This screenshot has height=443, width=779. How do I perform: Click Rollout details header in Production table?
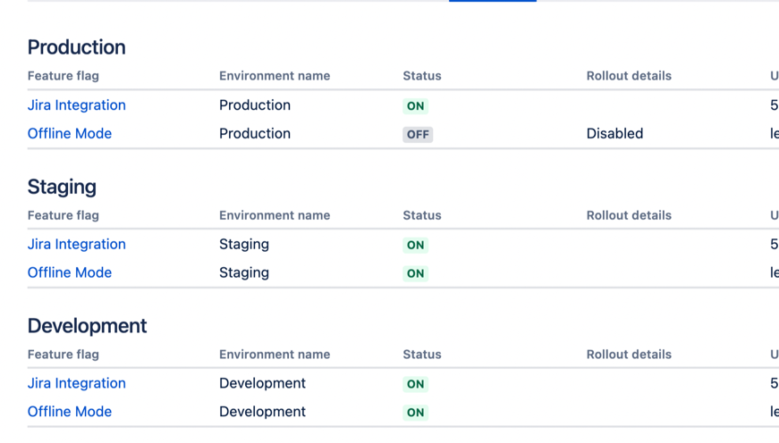(x=629, y=76)
